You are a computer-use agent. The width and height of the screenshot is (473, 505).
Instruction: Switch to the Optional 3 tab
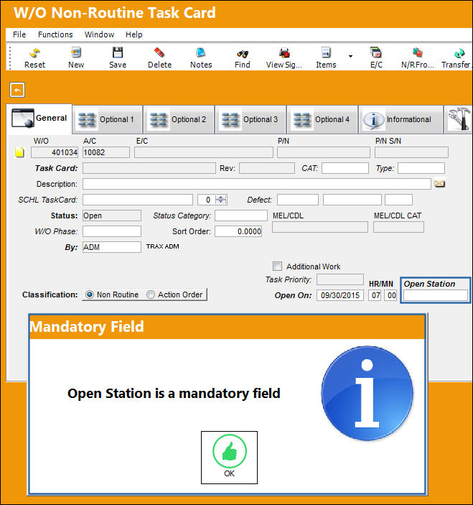coord(250,119)
